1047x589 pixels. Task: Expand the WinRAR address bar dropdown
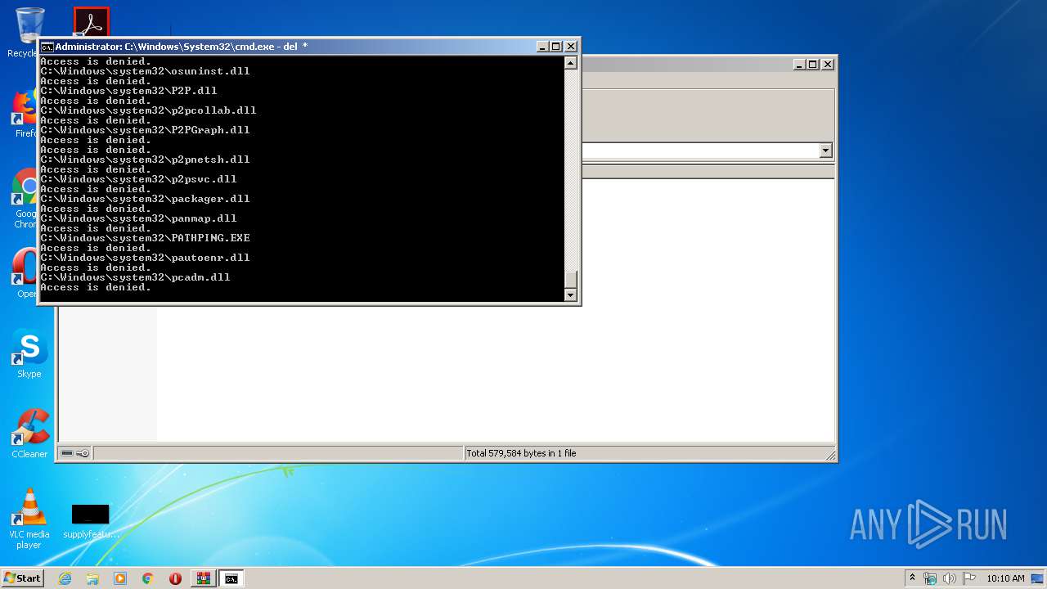(x=825, y=151)
